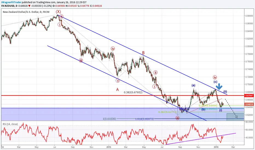The width and height of the screenshot is (255, 150).
Task: Click the 2015 date axis label
Action: click(x=109, y=147)
